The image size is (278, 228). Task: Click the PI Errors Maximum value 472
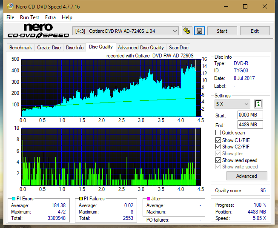[x=62, y=212]
